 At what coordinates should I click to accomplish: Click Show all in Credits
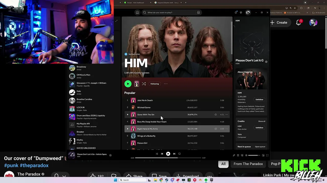click(262, 121)
